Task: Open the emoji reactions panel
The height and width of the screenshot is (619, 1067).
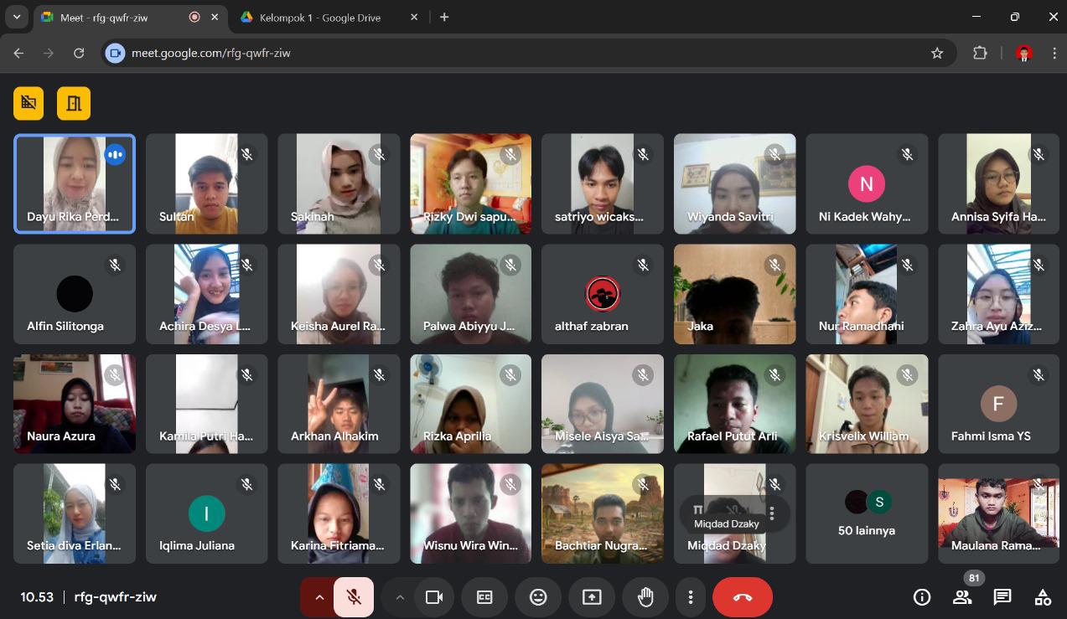Action: pyautogui.click(x=538, y=597)
